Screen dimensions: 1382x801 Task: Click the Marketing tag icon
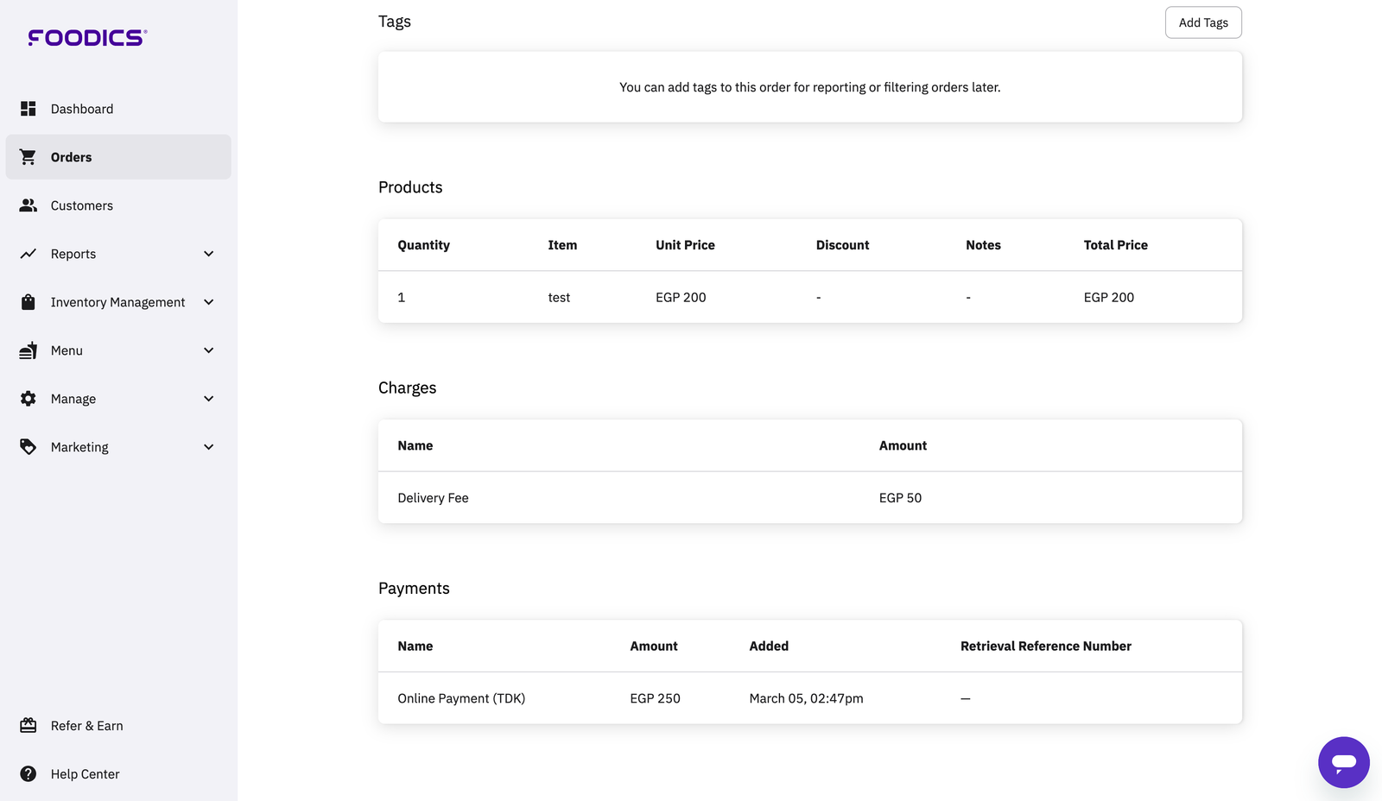point(29,447)
